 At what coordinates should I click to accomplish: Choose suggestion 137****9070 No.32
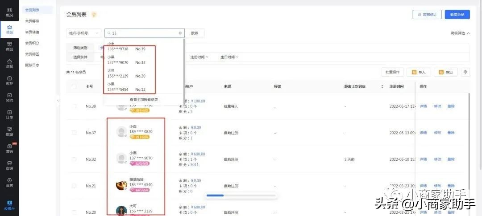144,60
